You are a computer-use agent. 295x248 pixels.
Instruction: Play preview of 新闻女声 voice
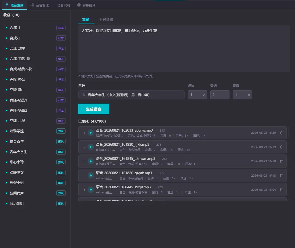(6, 193)
